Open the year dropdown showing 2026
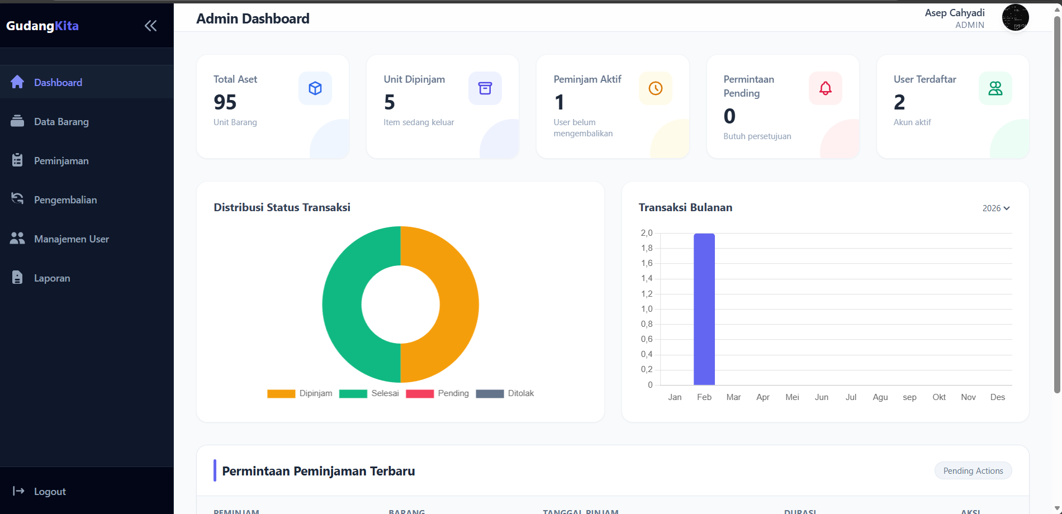The width and height of the screenshot is (1062, 514). [996, 208]
